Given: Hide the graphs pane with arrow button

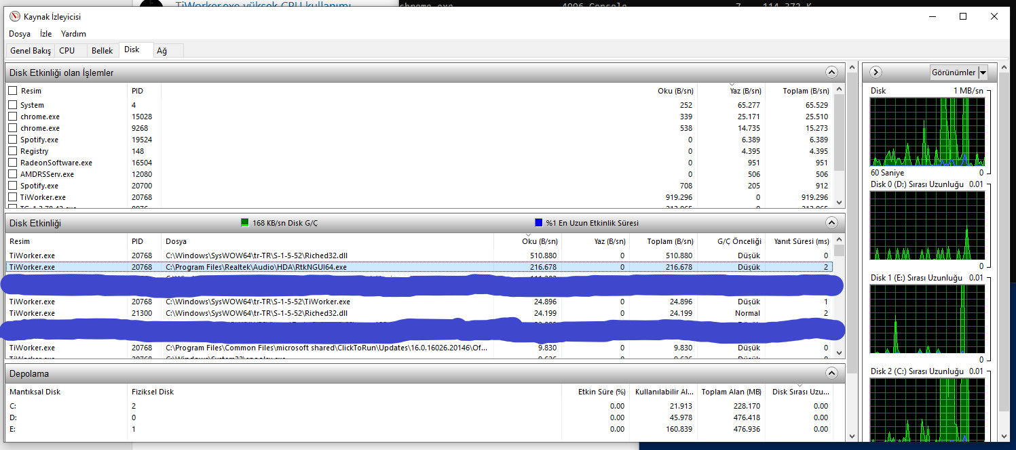Looking at the screenshot, I should point(876,73).
